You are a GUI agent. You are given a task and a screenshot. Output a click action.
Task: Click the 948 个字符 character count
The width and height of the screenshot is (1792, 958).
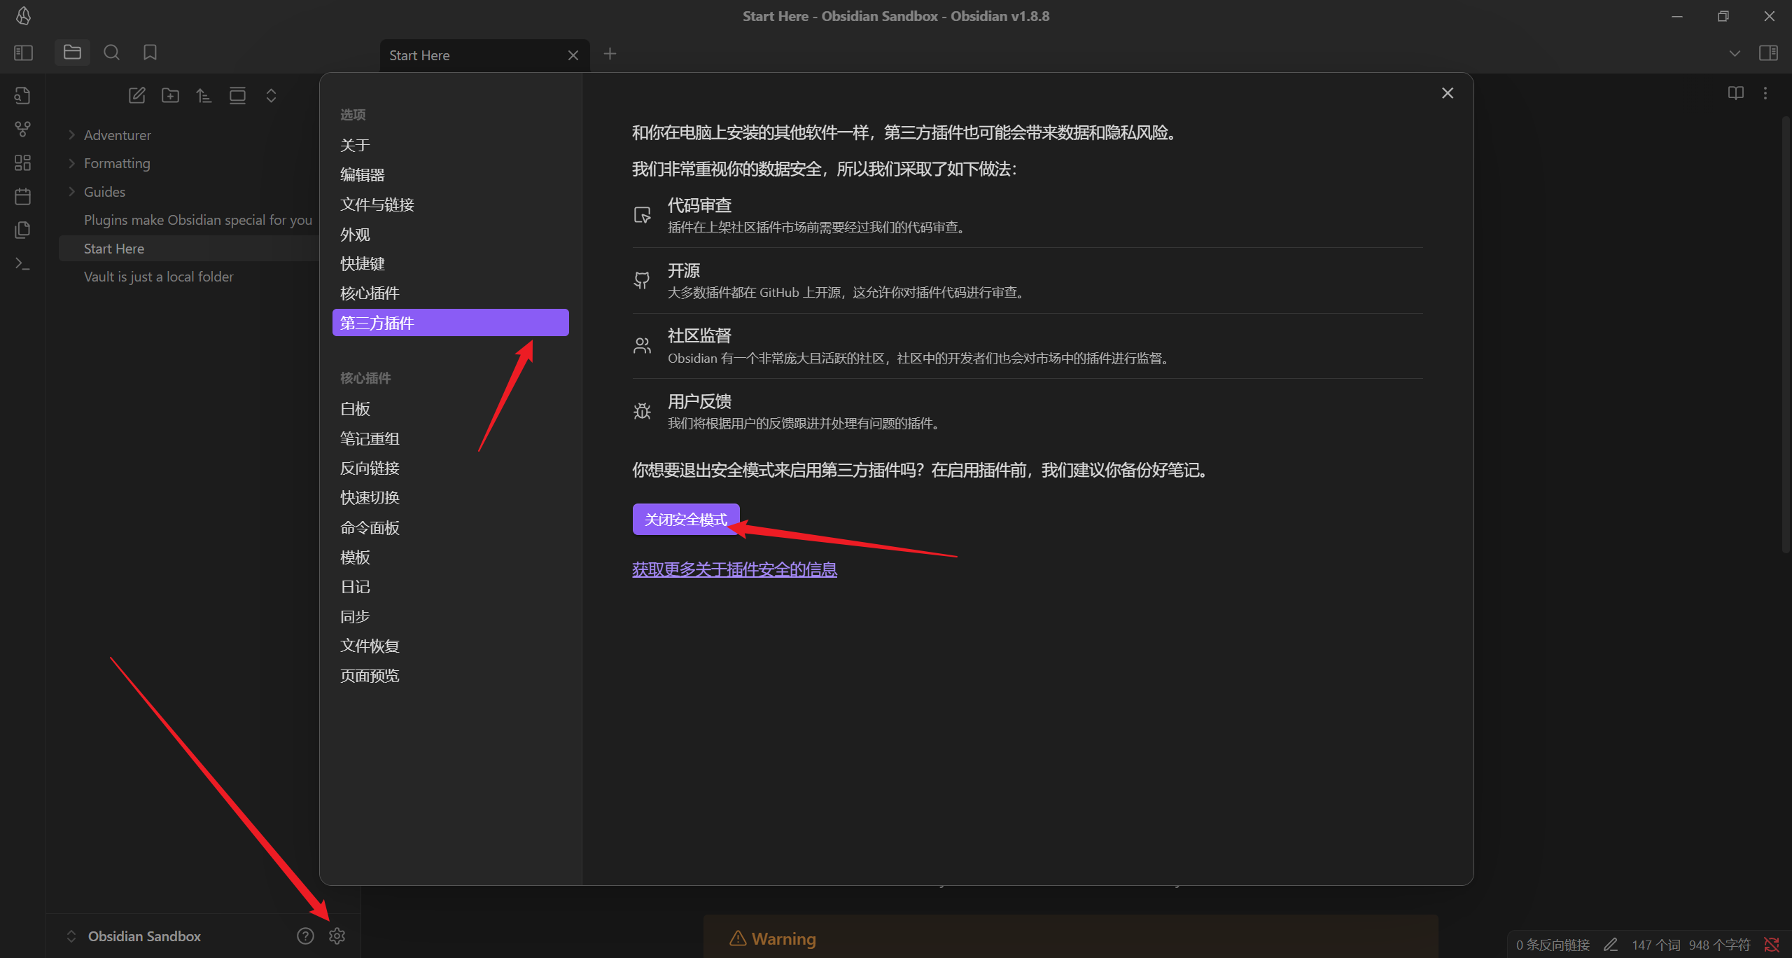coord(1719,945)
